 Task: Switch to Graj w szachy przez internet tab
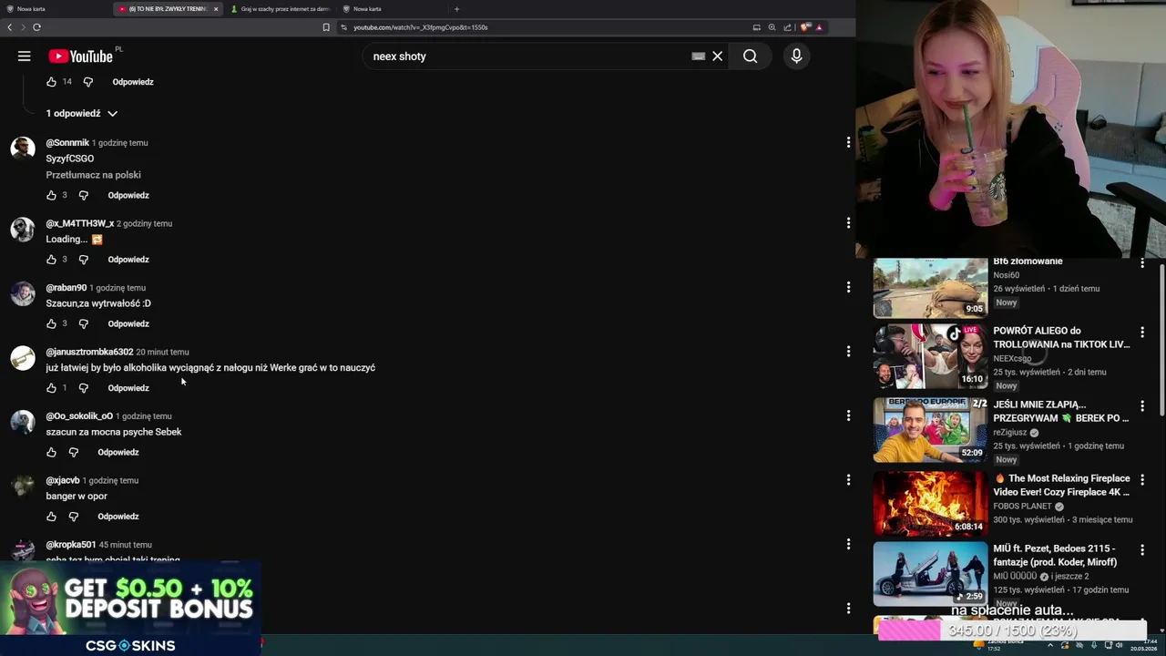click(x=280, y=9)
